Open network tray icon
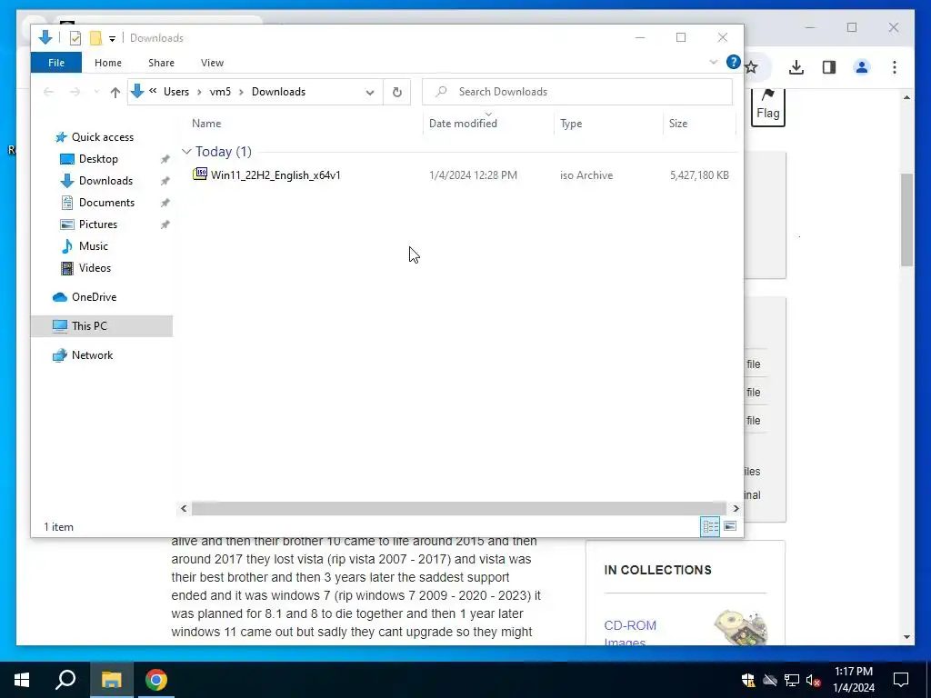Image resolution: width=931 pixels, height=698 pixels. click(x=792, y=680)
